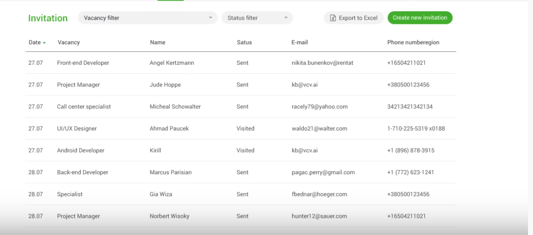
Task: Click email fbednar@hoeger.com
Action: pyautogui.click(x=319, y=194)
